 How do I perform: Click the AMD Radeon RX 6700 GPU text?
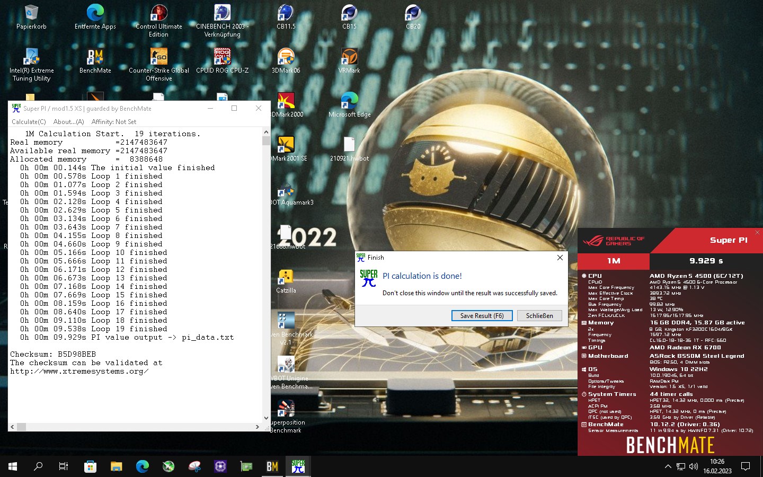tap(685, 348)
